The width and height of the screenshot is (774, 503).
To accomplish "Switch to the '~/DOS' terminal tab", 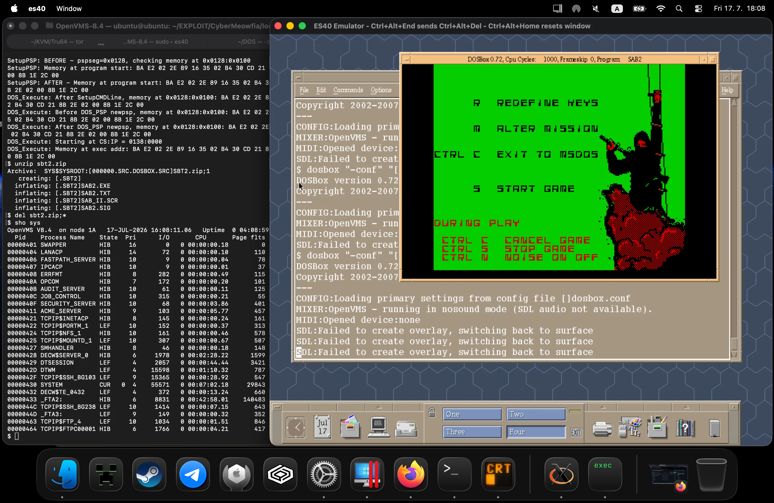I will point(253,42).
